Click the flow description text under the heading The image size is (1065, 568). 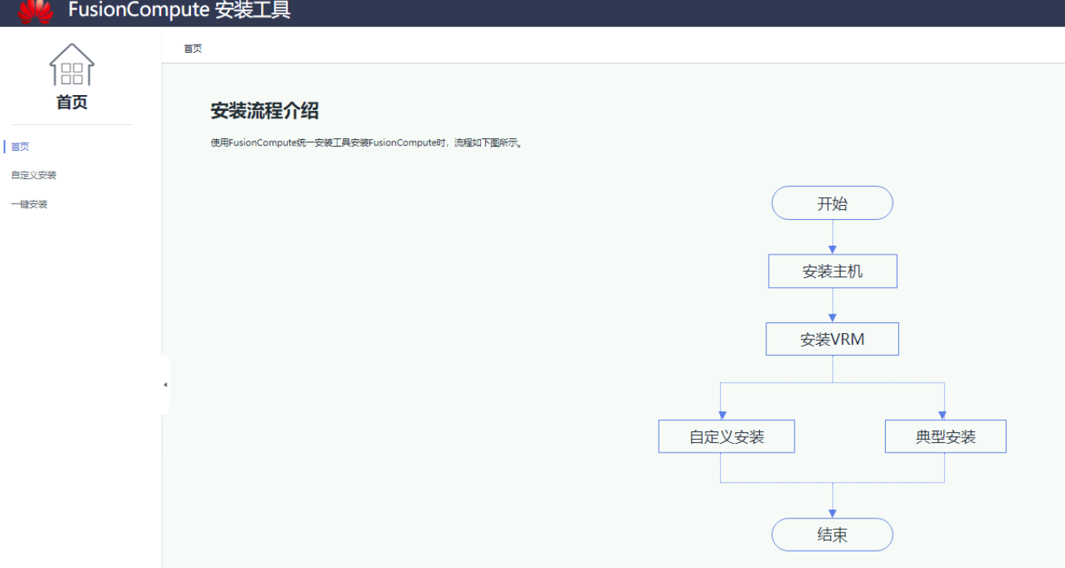point(366,143)
